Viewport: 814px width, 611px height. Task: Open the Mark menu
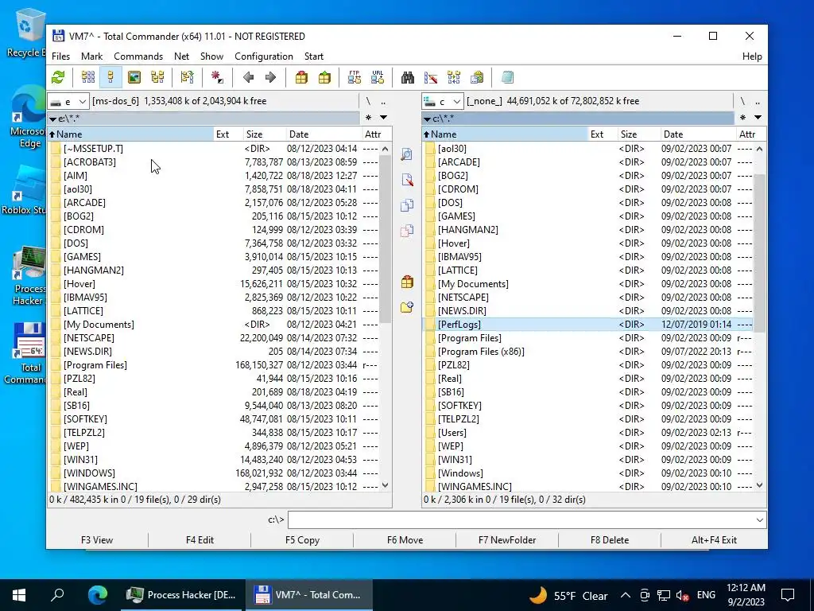(92, 56)
